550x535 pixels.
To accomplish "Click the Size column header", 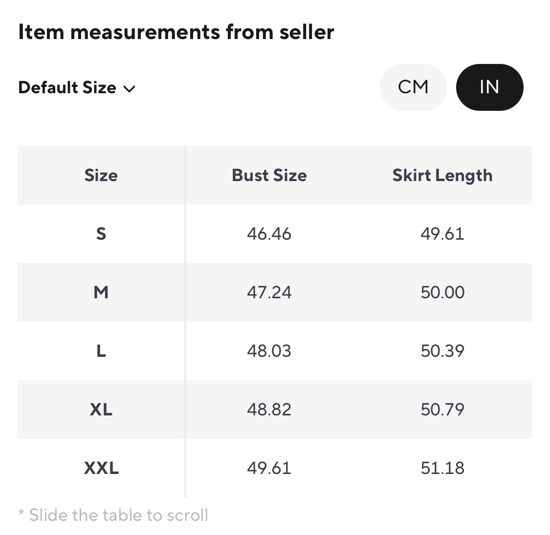I will [101, 175].
